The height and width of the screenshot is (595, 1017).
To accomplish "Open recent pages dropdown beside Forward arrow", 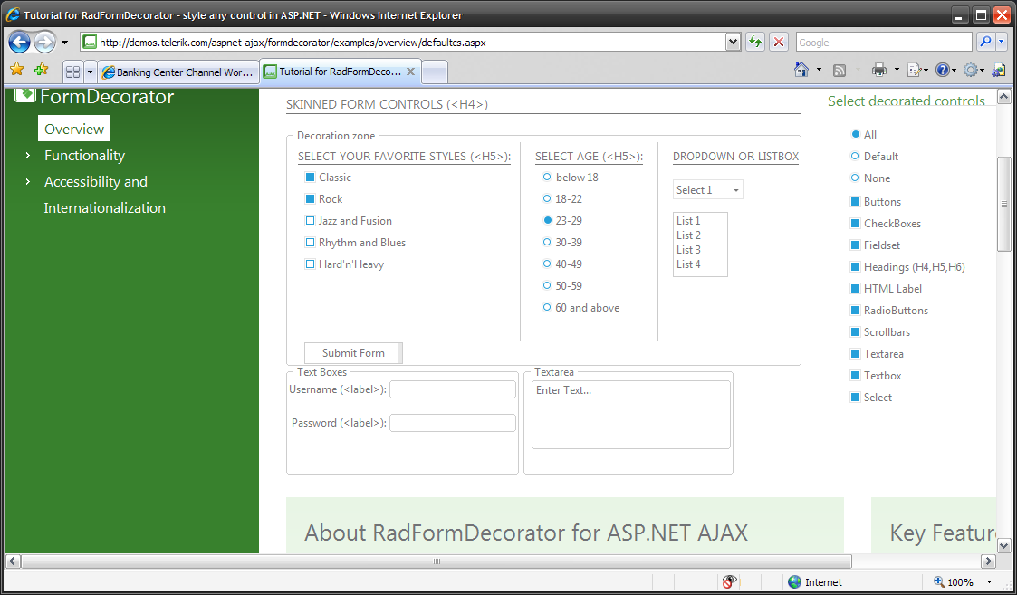I will (64, 43).
